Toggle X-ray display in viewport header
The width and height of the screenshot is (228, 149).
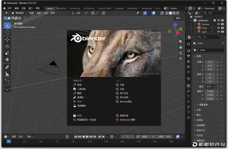click(x=162, y=13)
